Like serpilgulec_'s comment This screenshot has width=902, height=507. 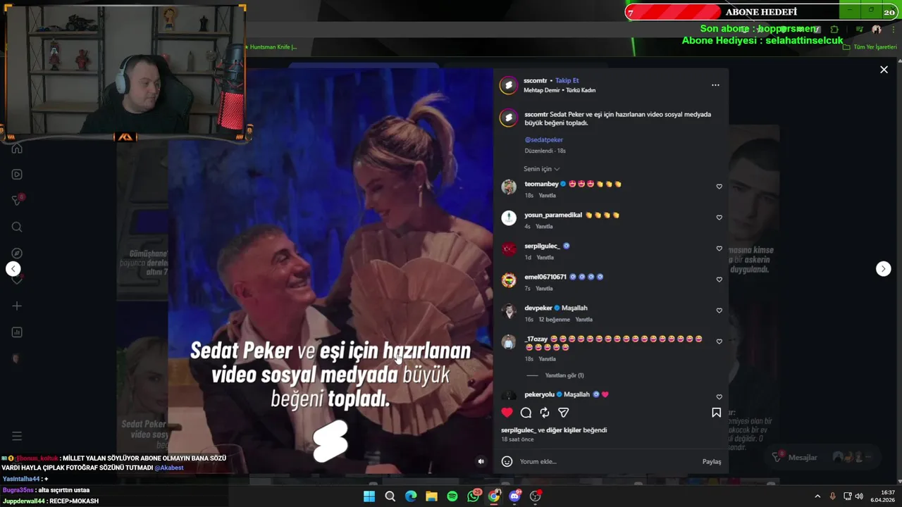point(719,249)
